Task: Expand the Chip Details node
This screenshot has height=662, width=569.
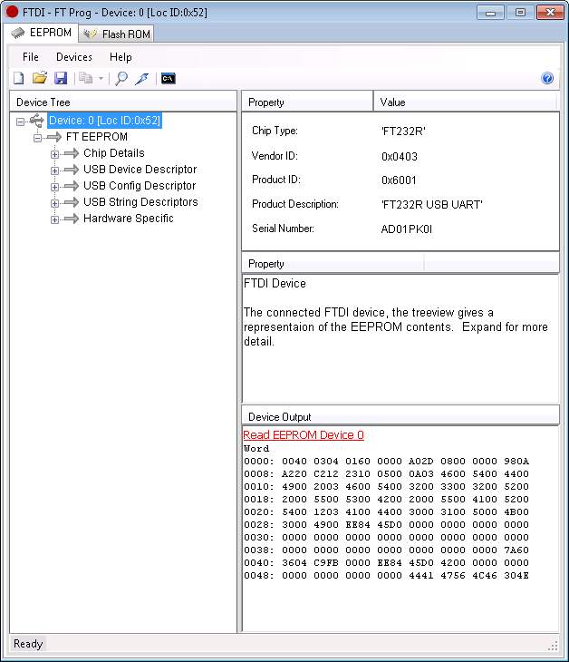Action: (x=55, y=154)
